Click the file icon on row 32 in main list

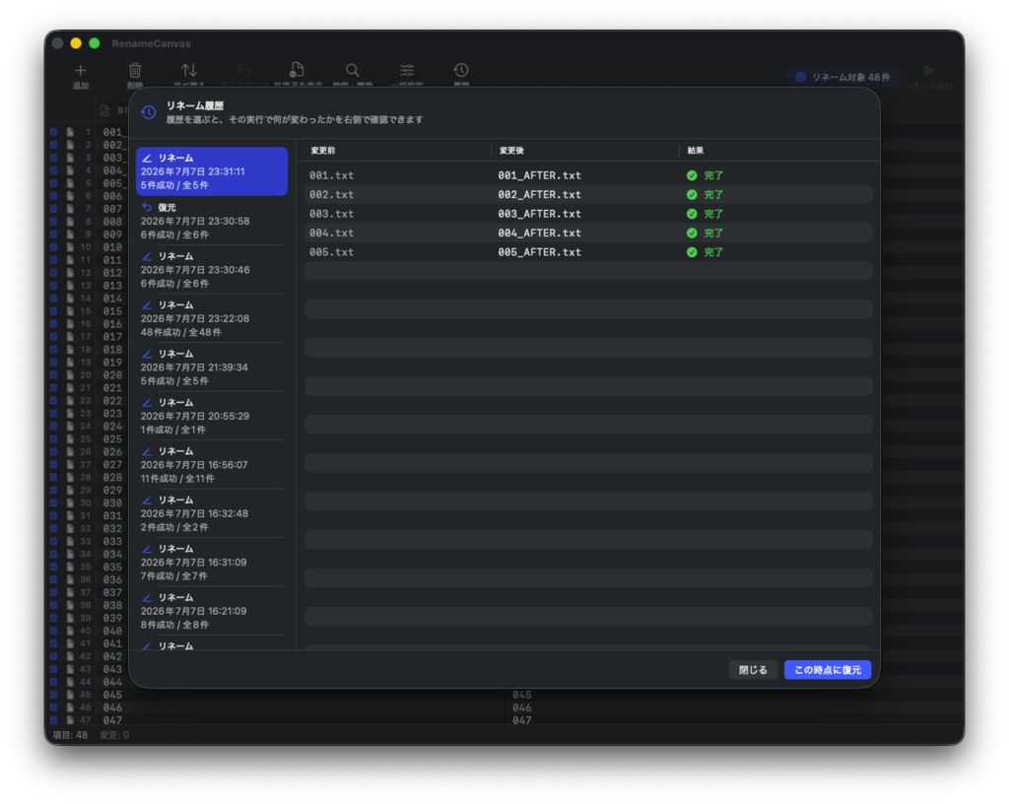coord(70,529)
